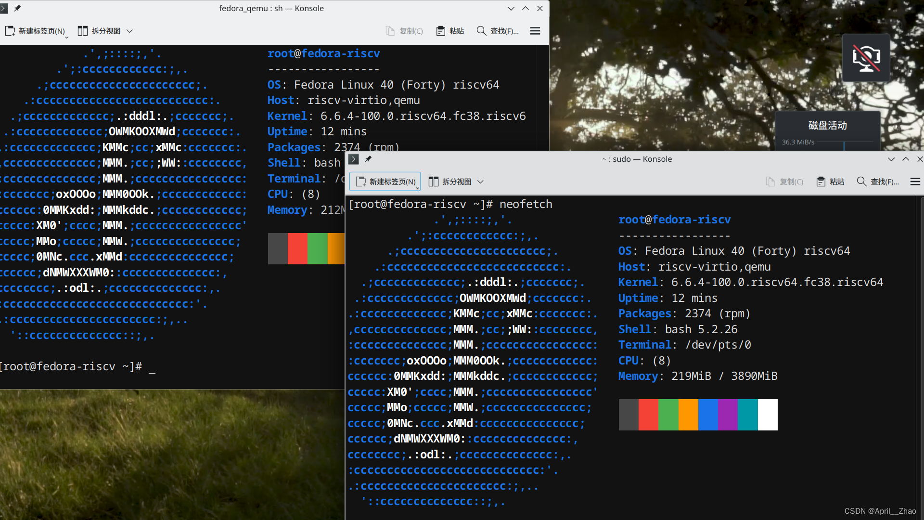Click 粘贴 paste button in sudo Konsole

[x=831, y=182]
